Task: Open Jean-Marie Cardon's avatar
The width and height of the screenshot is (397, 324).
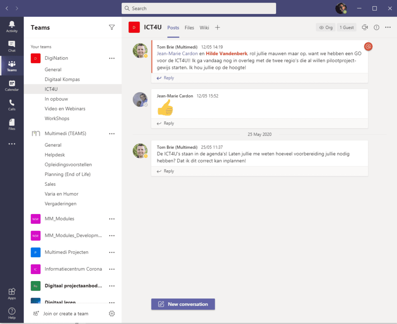Action: [140, 99]
